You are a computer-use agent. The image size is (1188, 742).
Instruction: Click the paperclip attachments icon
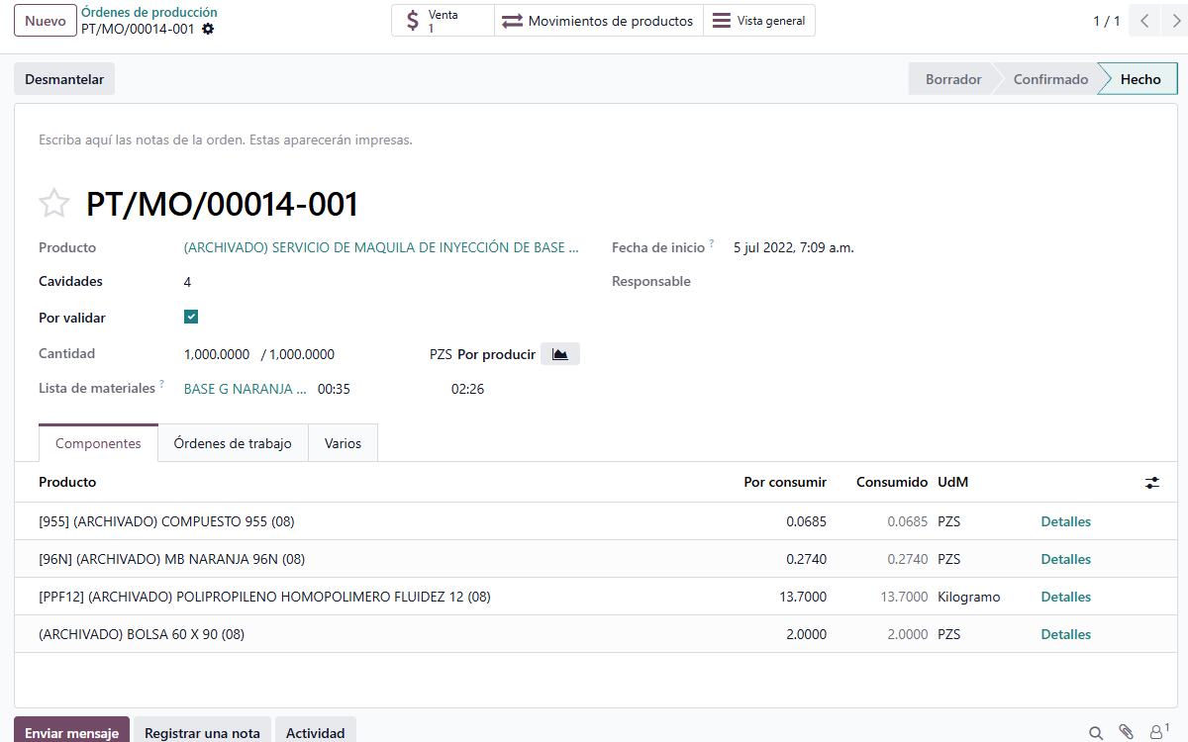1126,733
